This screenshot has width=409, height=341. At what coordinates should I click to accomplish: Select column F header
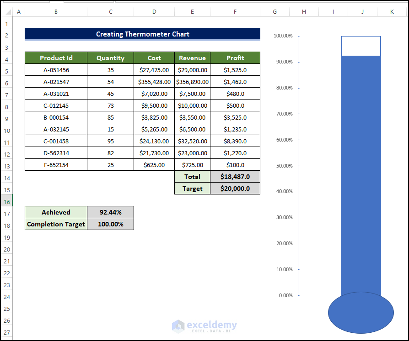tap(235, 12)
